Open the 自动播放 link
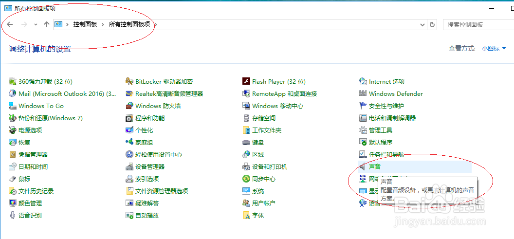Image resolution: width=514 pixels, height=239 pixels. pos(147,216)
